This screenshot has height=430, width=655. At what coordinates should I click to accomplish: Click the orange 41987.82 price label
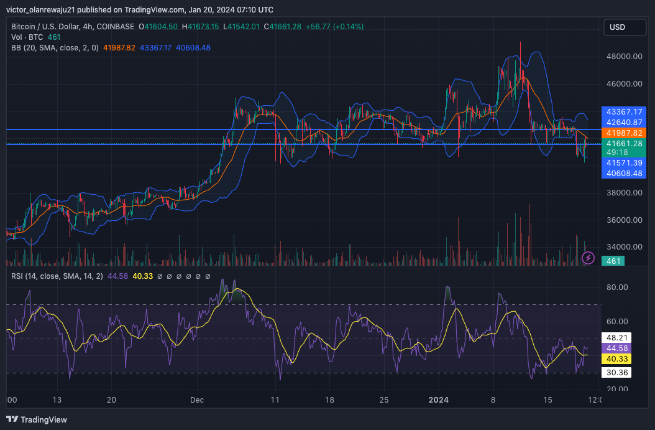click(x=624, y=133)
